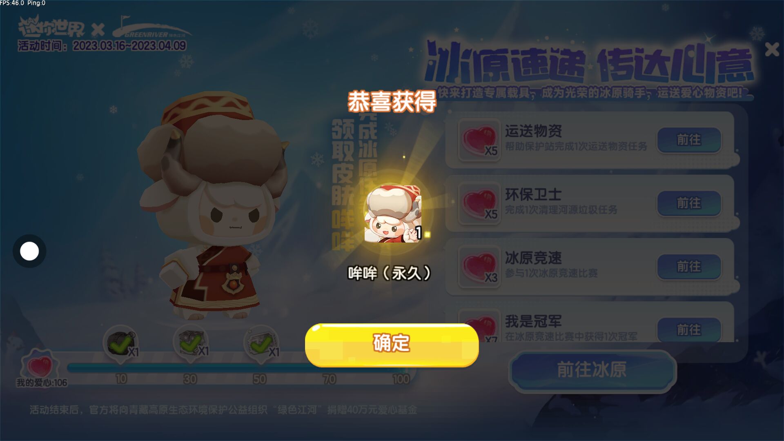Click the heart icon beside 运送物资
The height and width of the screenshot is (441, 784).
click(x=479, y=140)
